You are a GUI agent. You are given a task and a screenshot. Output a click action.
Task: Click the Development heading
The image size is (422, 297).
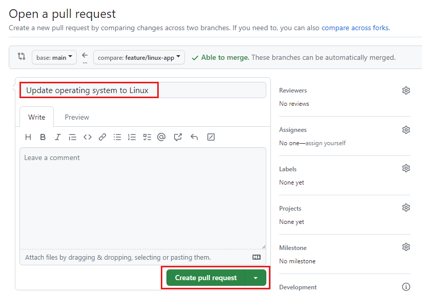(298, 287)
